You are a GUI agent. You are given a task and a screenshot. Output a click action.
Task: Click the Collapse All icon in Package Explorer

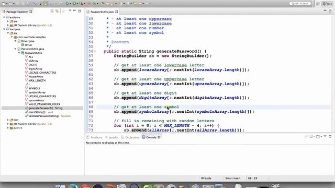(x=52, y=11)
